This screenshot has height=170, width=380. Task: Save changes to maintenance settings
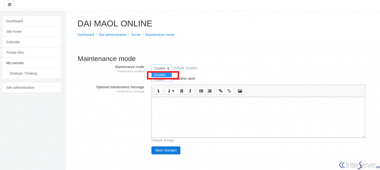[166, 150]
